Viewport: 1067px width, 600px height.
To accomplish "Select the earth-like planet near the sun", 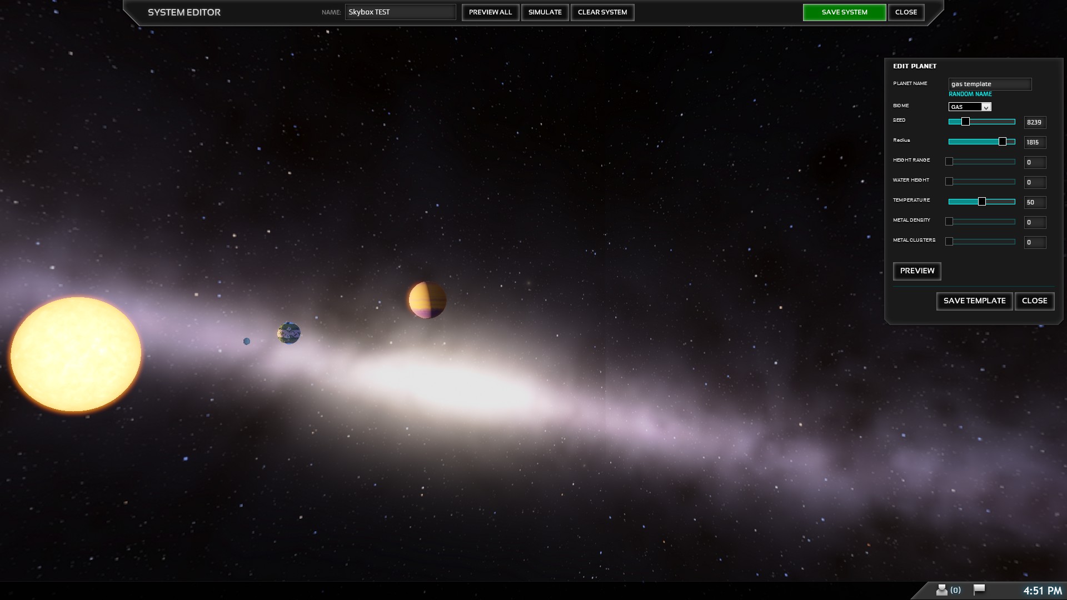I will 288,333.
